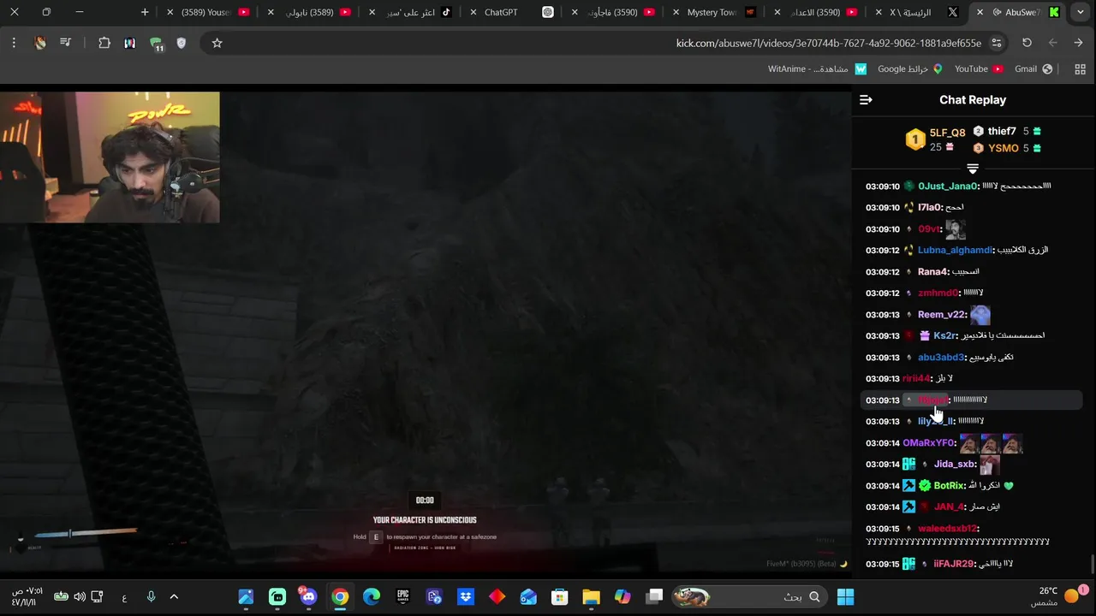Open Chrome three-dot menu
Screen dimensions: 1096x616
[x=14, y=43]
